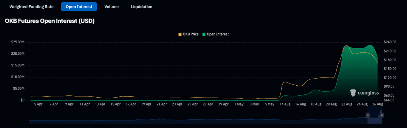Click the $180.00 price axis label

point(390,60)
